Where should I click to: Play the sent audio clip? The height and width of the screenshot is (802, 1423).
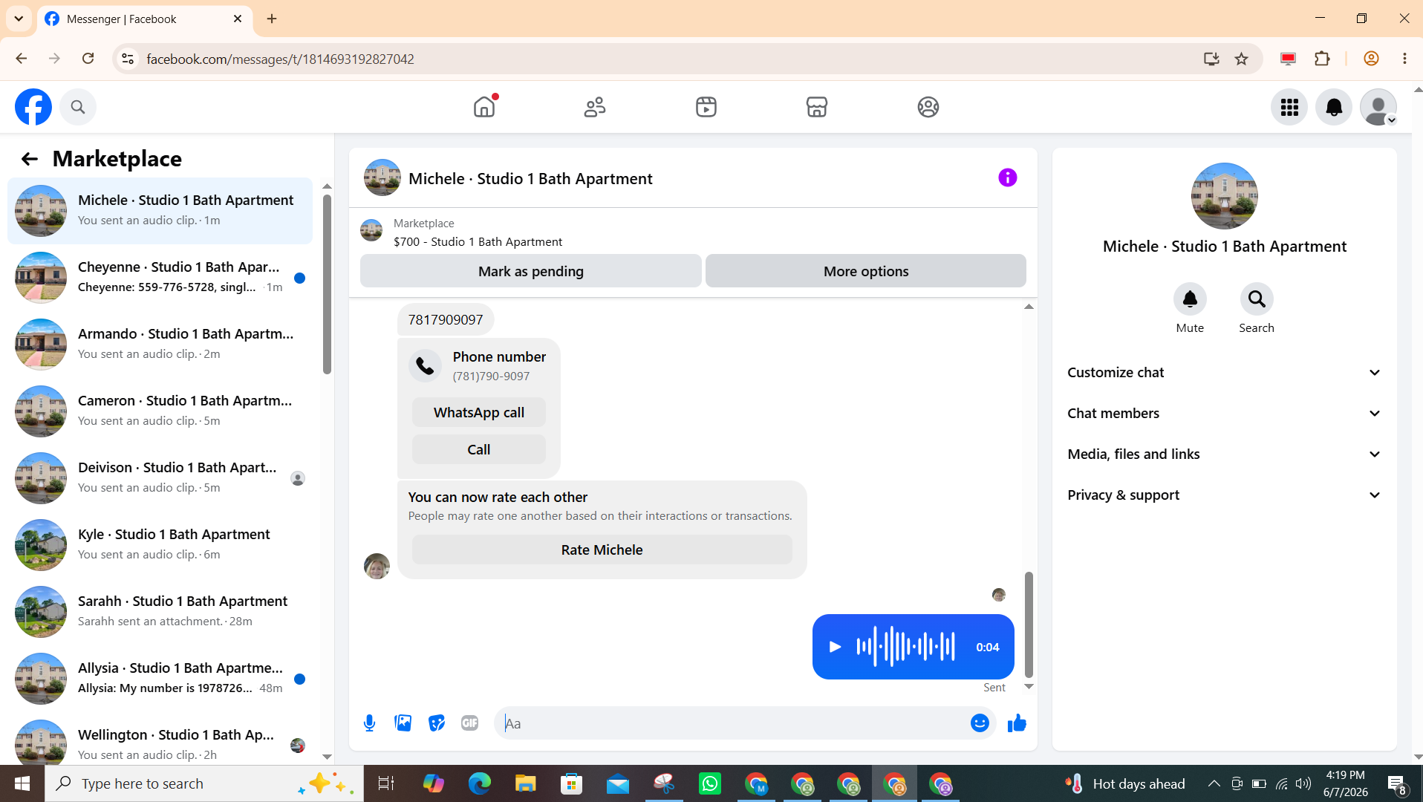[x=835, y=647]
